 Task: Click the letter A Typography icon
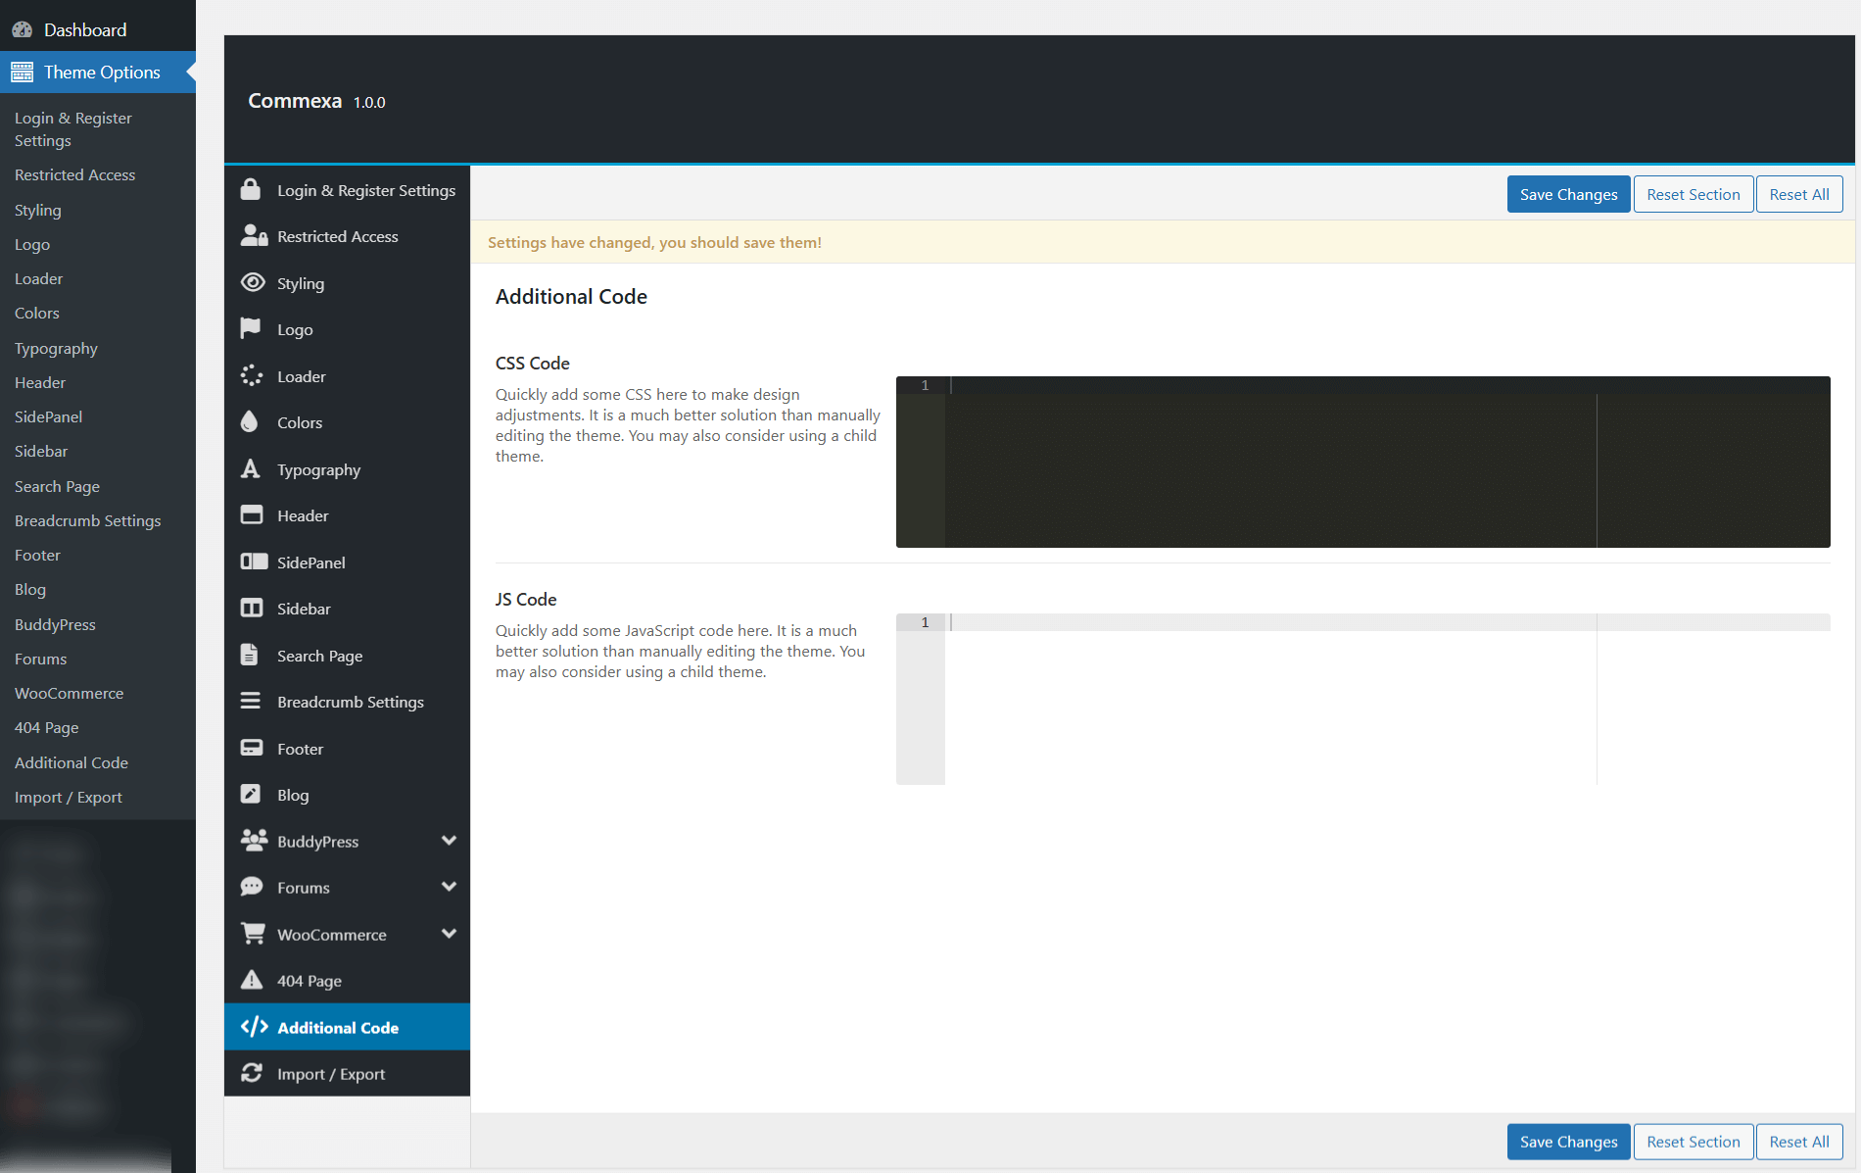point(251,469)
